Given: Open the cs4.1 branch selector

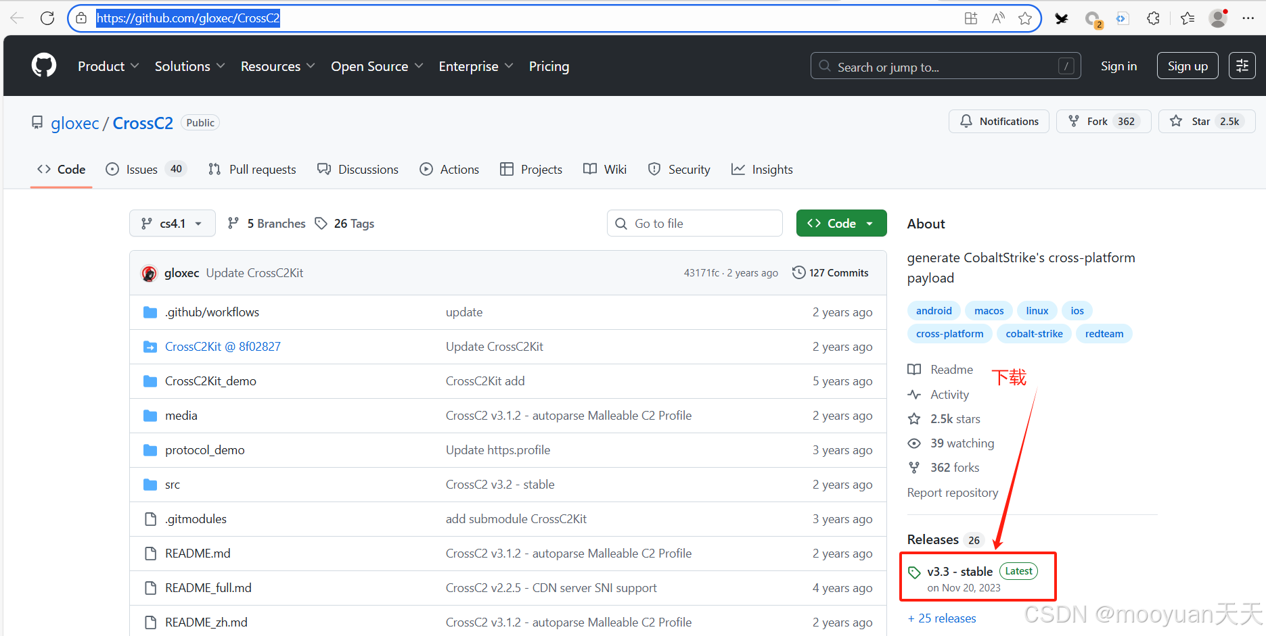Looking at the screenshot, I should click(x=173, y=223).
